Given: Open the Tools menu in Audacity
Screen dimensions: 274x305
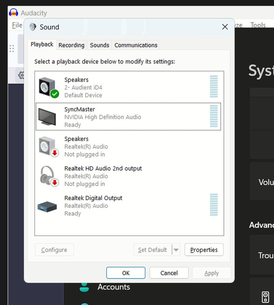Looking at the screenshot, I should click(258, 25).
